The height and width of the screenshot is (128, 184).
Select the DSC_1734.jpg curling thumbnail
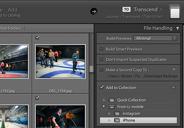(60, 61)
